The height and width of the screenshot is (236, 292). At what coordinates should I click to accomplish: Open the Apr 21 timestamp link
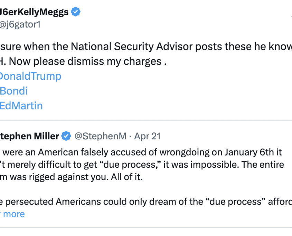(x=147, y=136)
